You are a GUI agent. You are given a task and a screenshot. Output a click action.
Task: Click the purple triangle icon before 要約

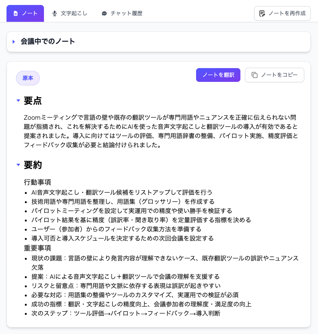coord(18,165)
